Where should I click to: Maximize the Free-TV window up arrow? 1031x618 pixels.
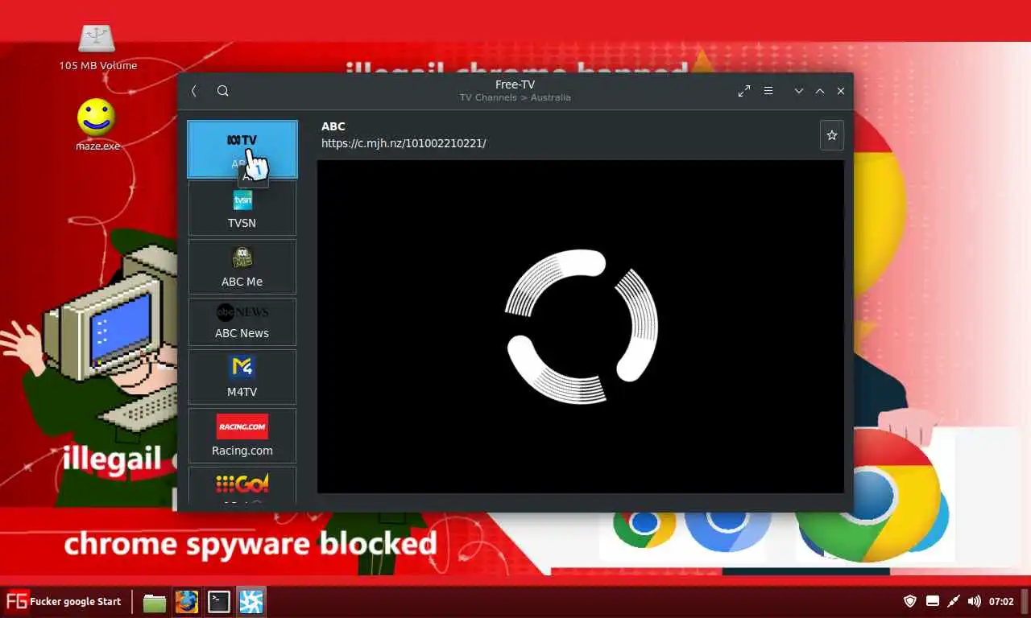820,91
